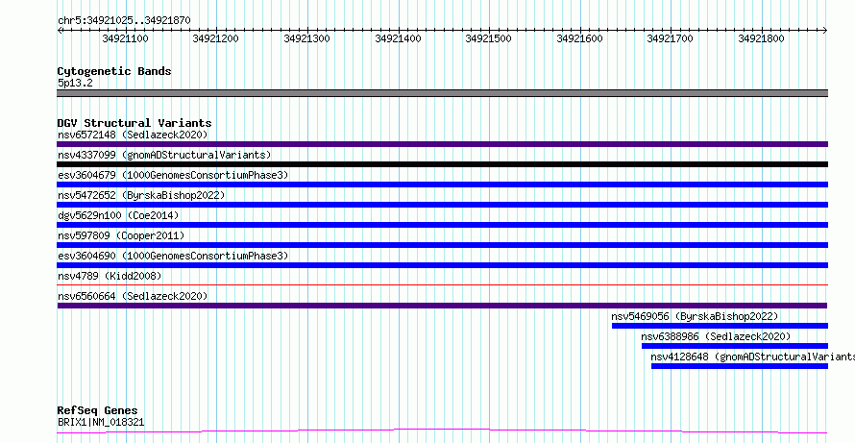The height and width of the screenshot is (443, 855).
Task: Click the gray 5p13.2 cytogenetic band bar
Action: pyautogui.click(x=442, y=93)
